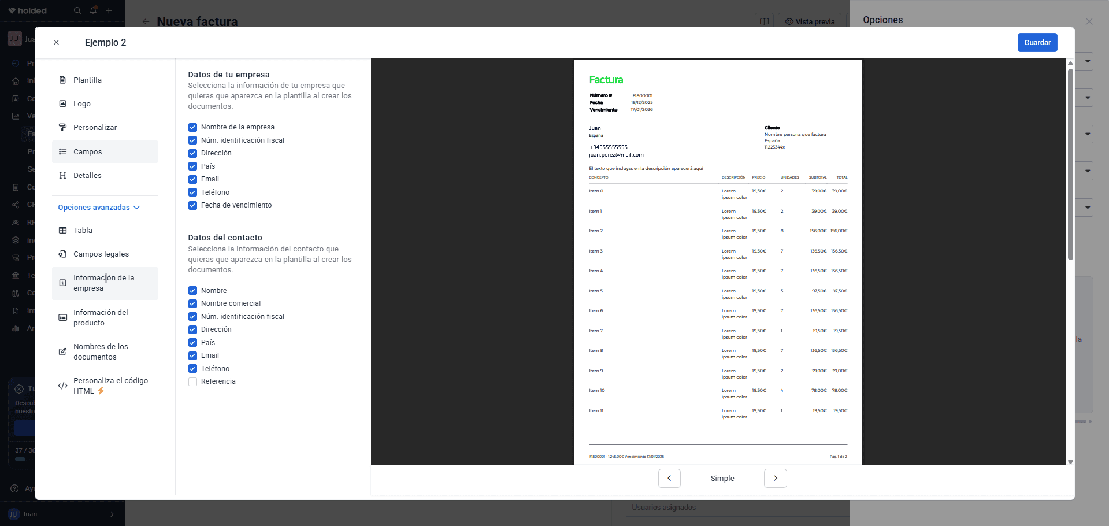Click the book icon next to Vista previa
Screen dimensions: 1109x526
pos(764,21)
